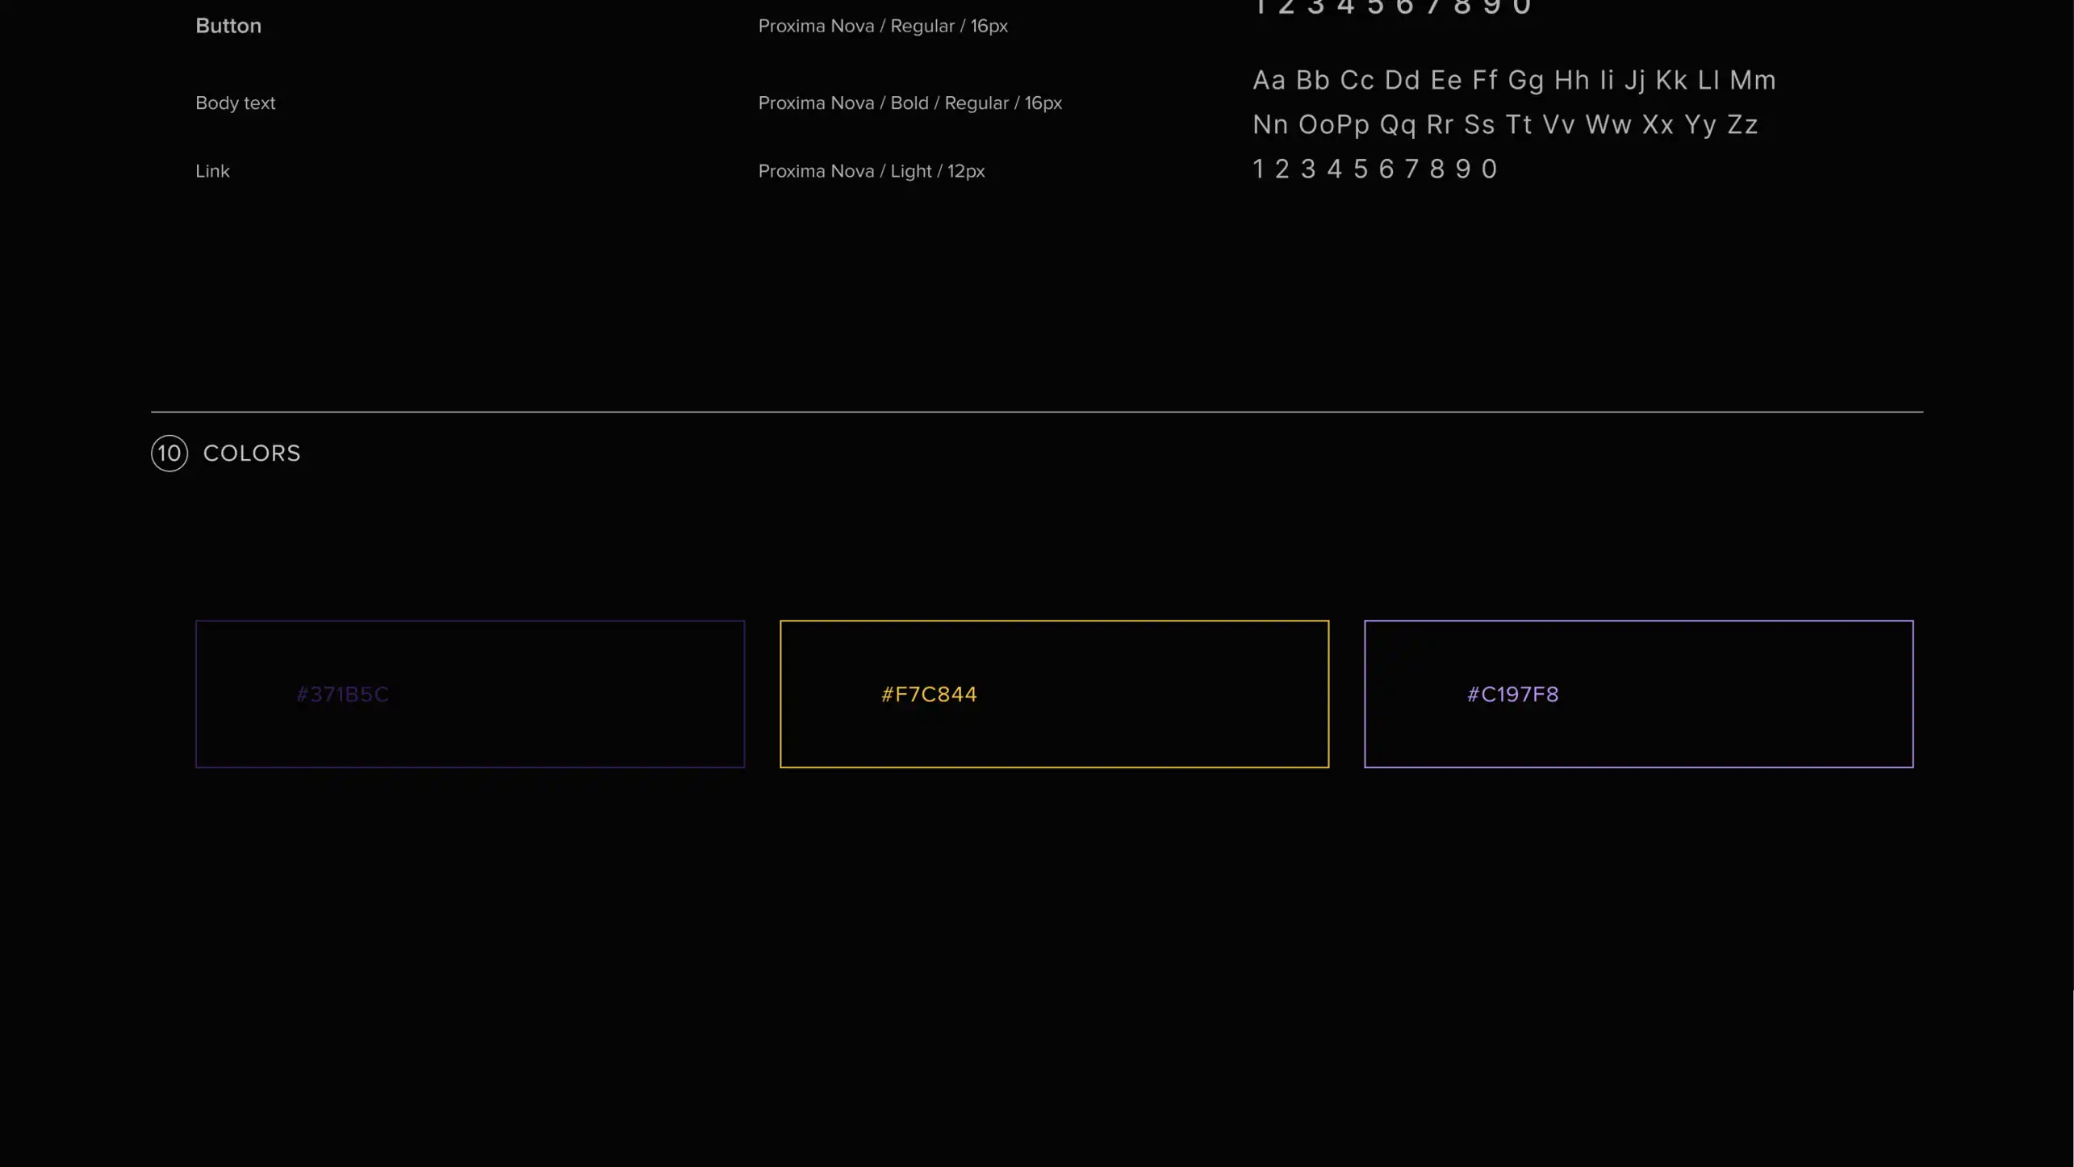
Task: Click the Link style label
Action: (212, 171)
